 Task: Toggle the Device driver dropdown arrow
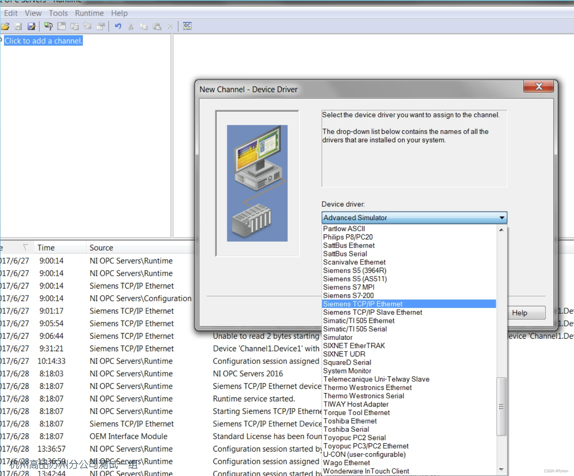pos(502,218)
